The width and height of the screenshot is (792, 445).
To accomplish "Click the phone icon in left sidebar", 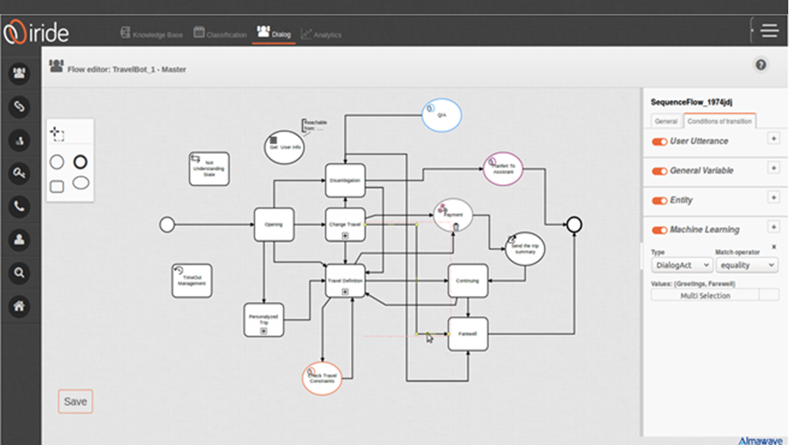I will tap(19, 206).
